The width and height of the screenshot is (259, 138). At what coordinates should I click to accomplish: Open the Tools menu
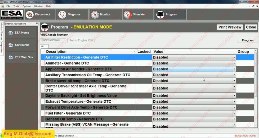point(16,6)
